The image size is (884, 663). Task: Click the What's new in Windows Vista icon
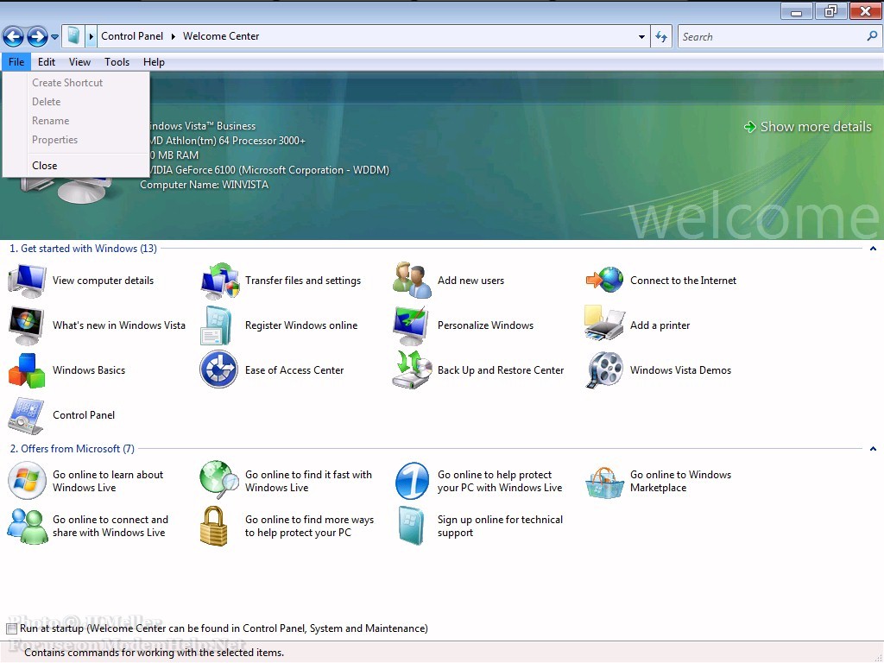point(27,325)
